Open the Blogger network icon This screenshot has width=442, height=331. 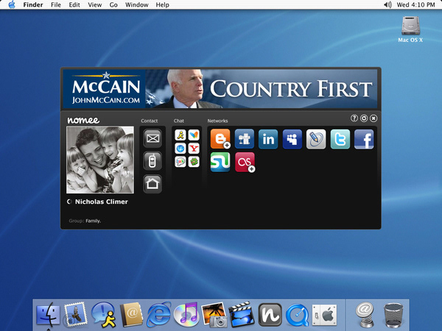point(220,139)
